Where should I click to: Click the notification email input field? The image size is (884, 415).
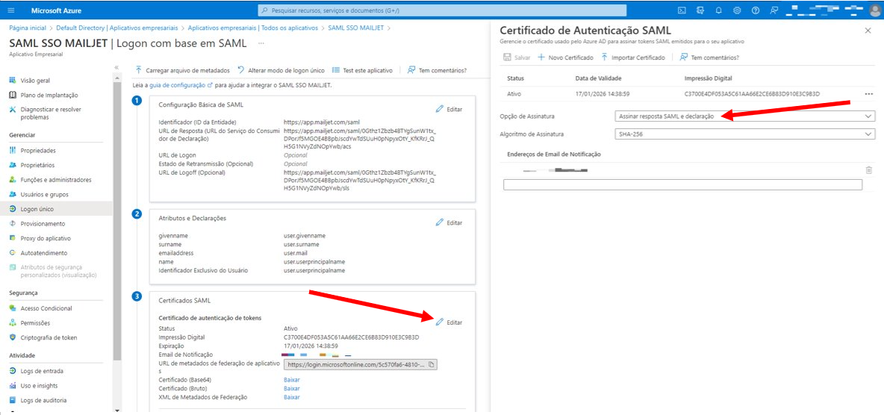coord(682,185)
